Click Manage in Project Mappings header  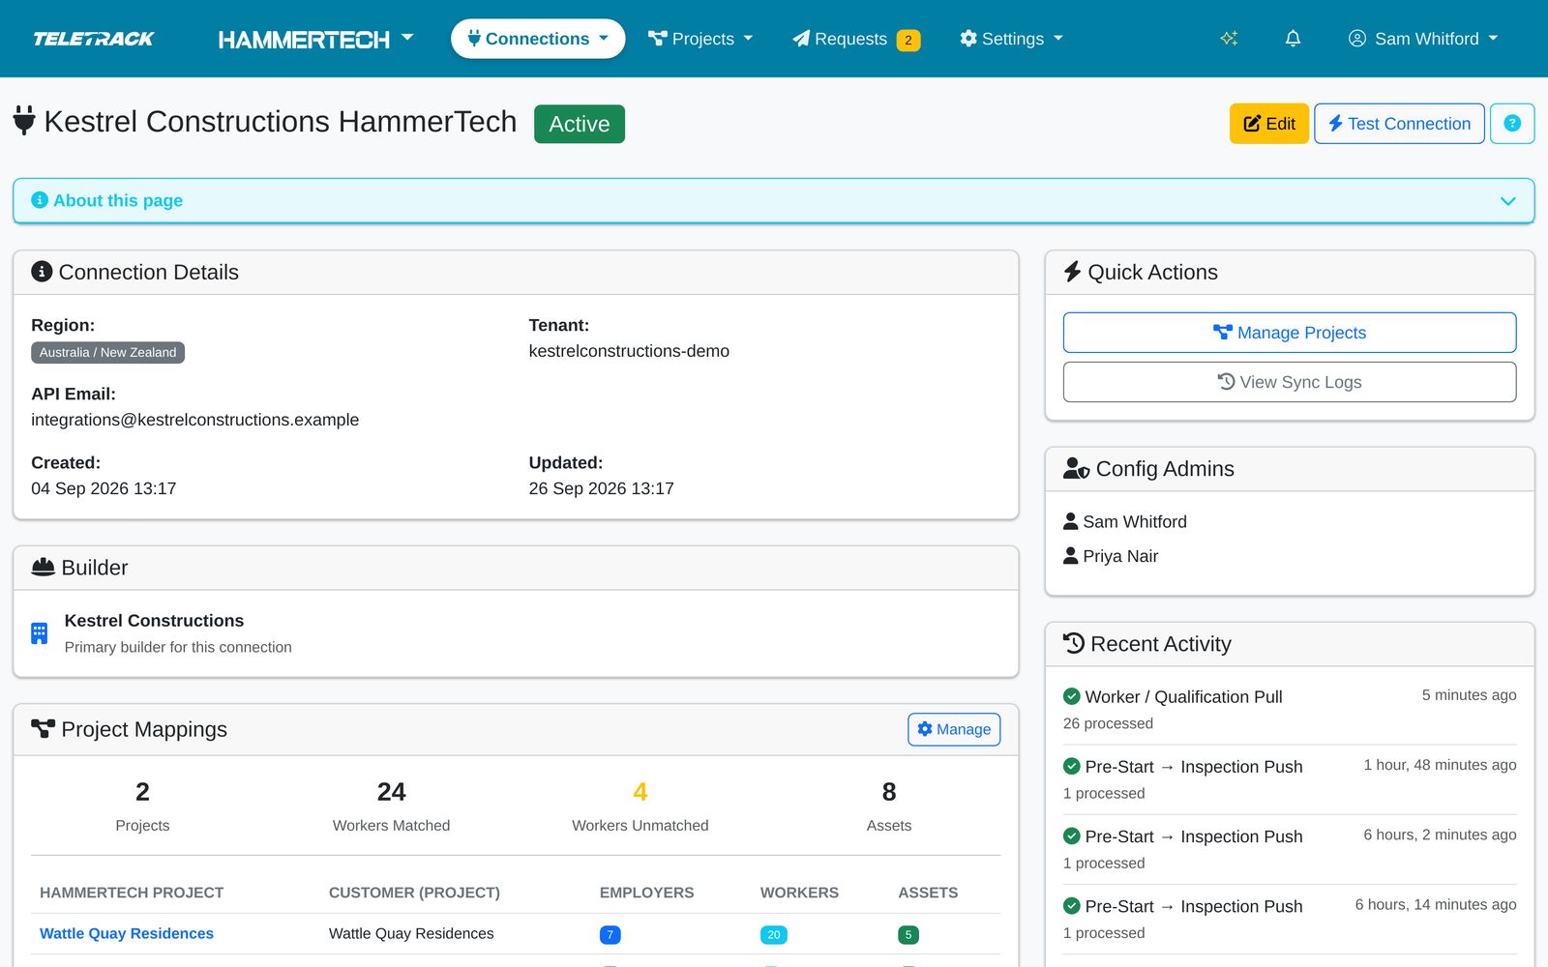[954, 729]
